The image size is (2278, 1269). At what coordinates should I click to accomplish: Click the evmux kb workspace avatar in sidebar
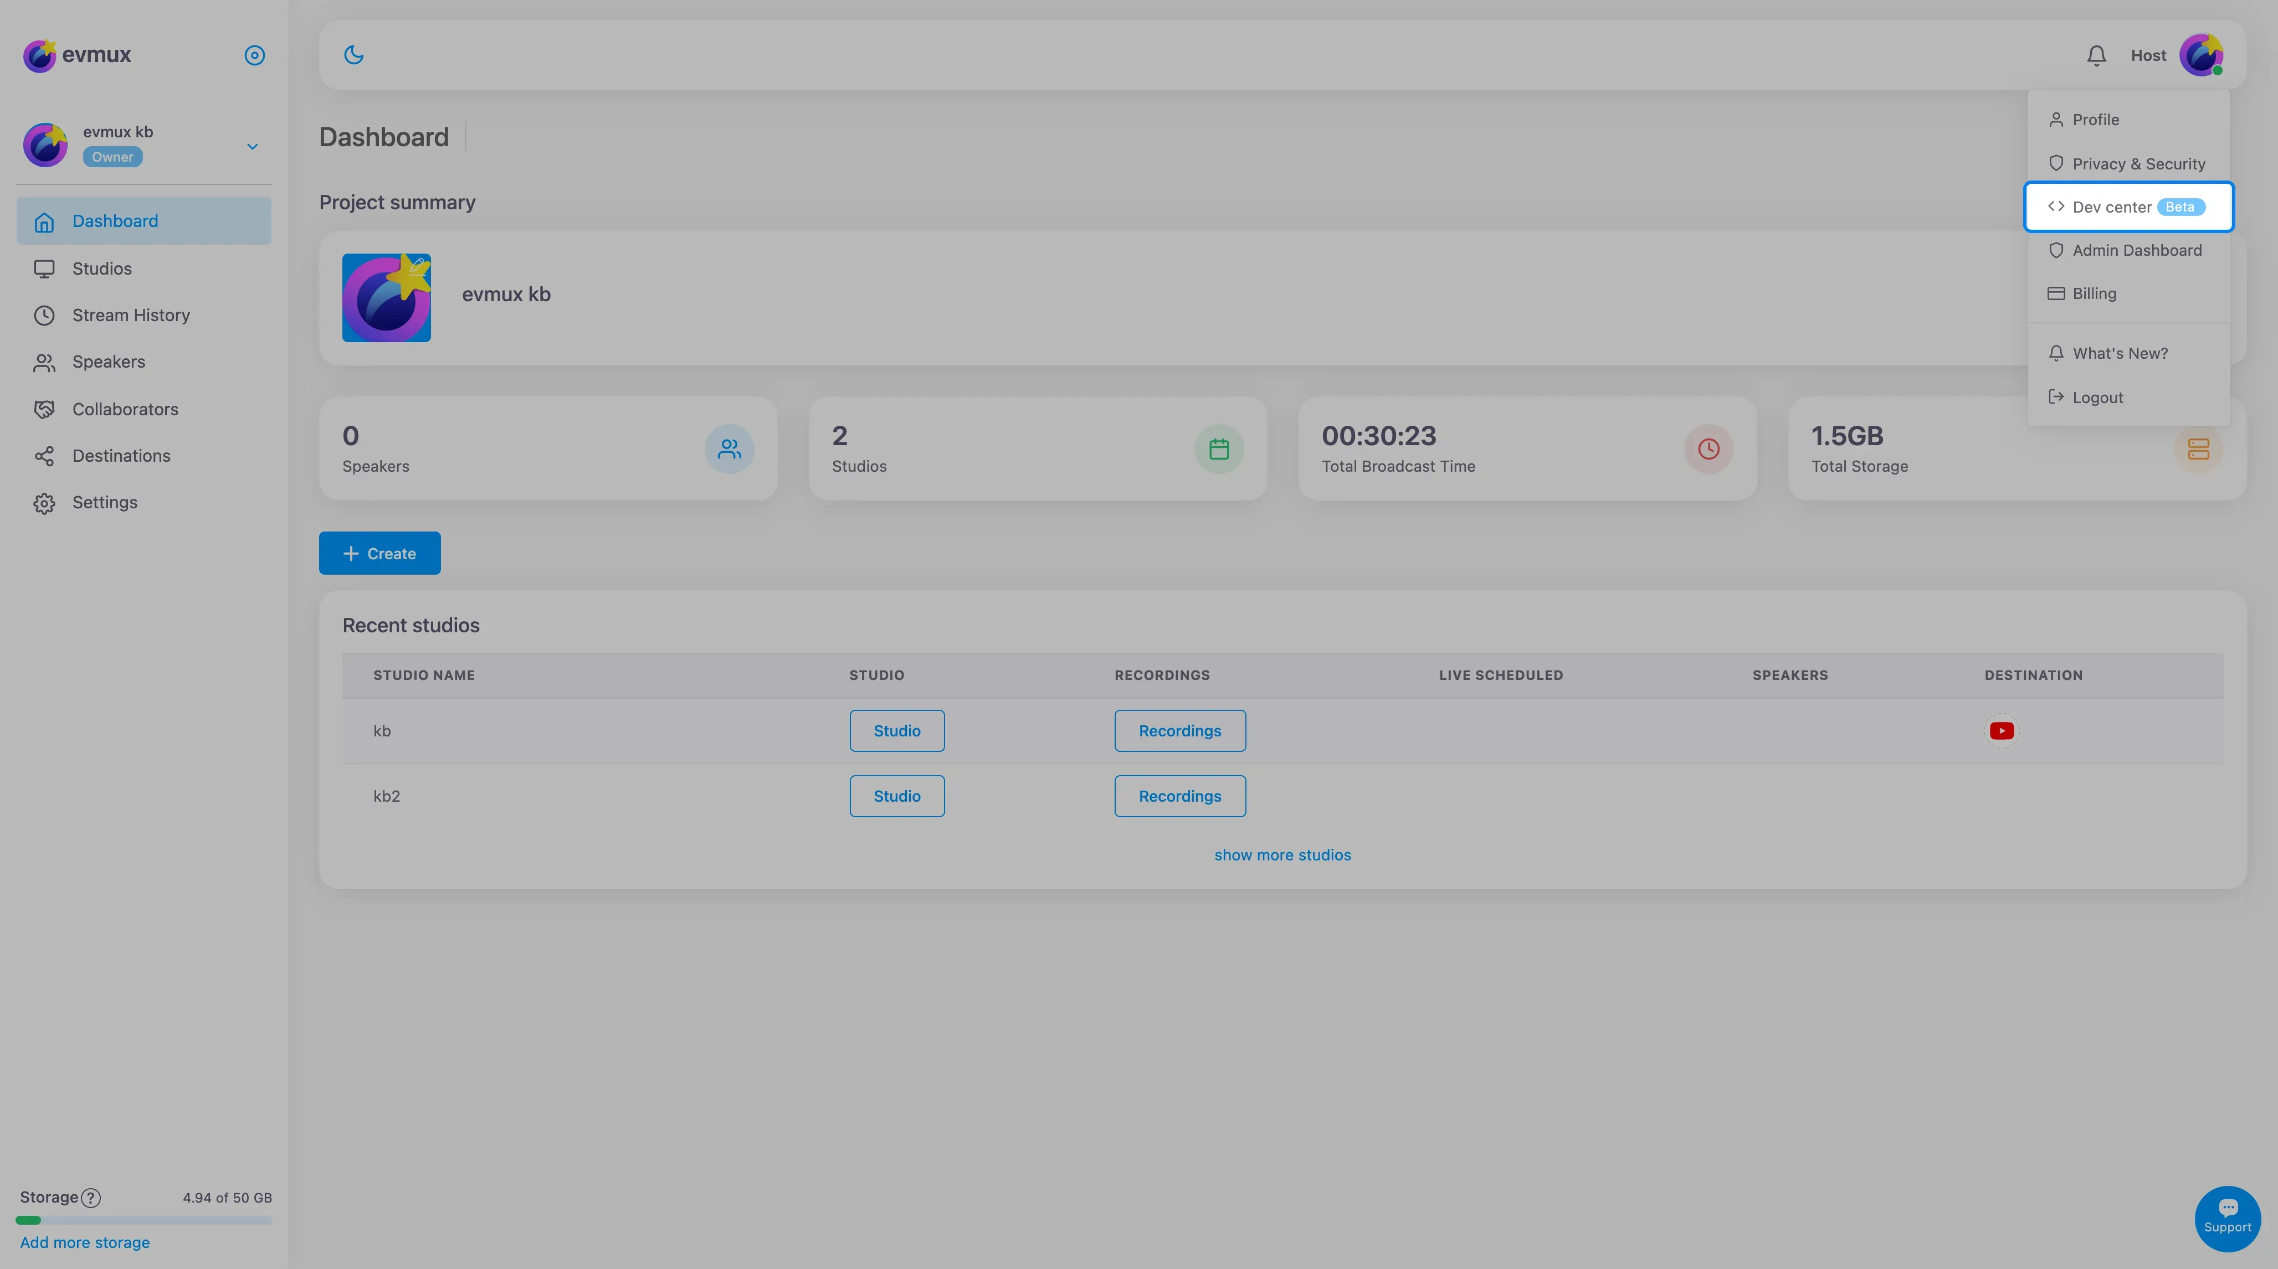pos(45,145)
